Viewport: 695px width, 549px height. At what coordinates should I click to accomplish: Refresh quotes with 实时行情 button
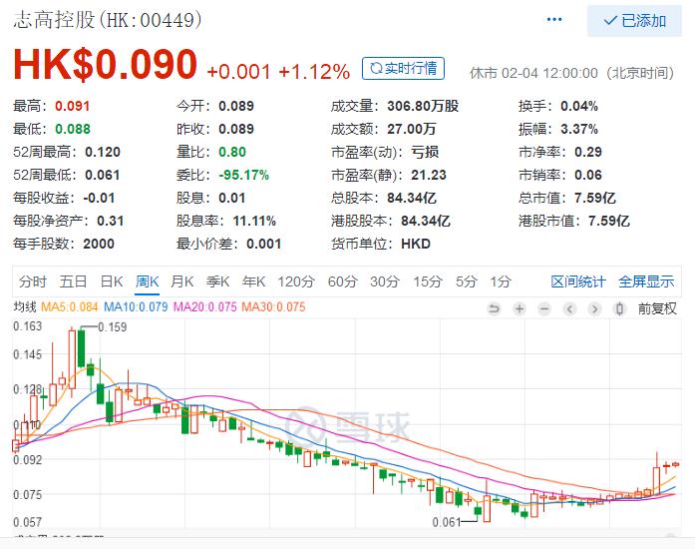403,68
